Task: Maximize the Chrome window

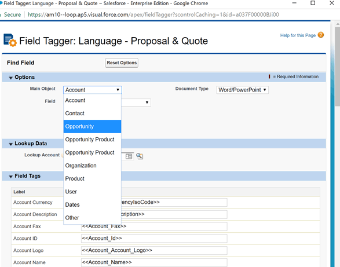Action: point(313,3)
